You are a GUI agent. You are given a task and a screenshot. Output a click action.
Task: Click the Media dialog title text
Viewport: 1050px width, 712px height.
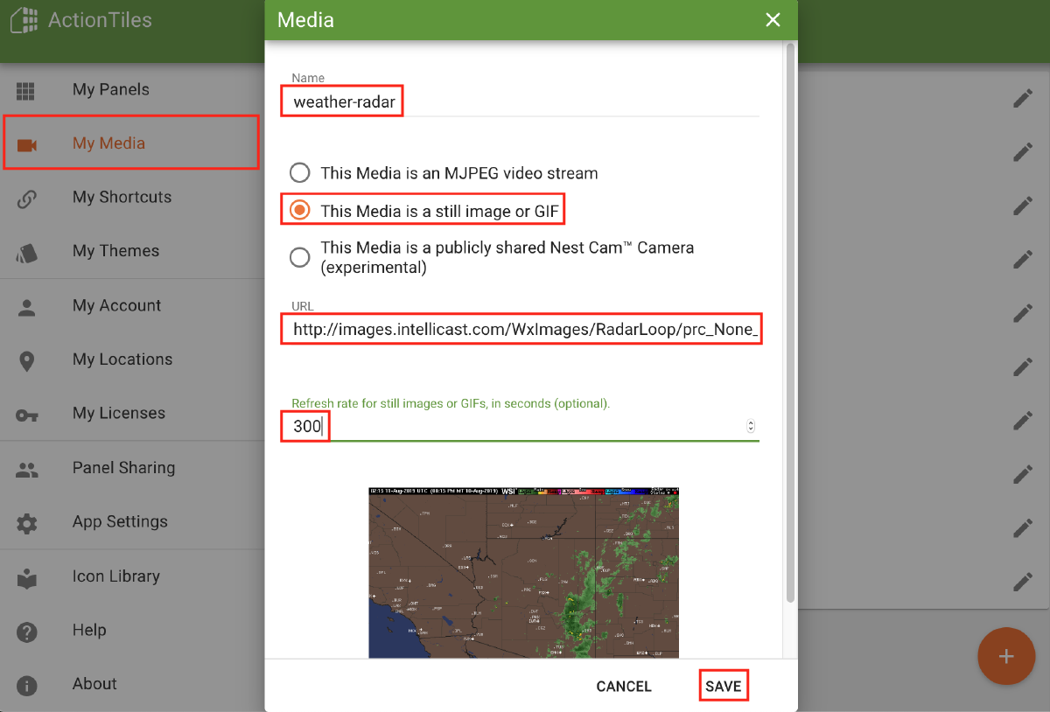305,20
